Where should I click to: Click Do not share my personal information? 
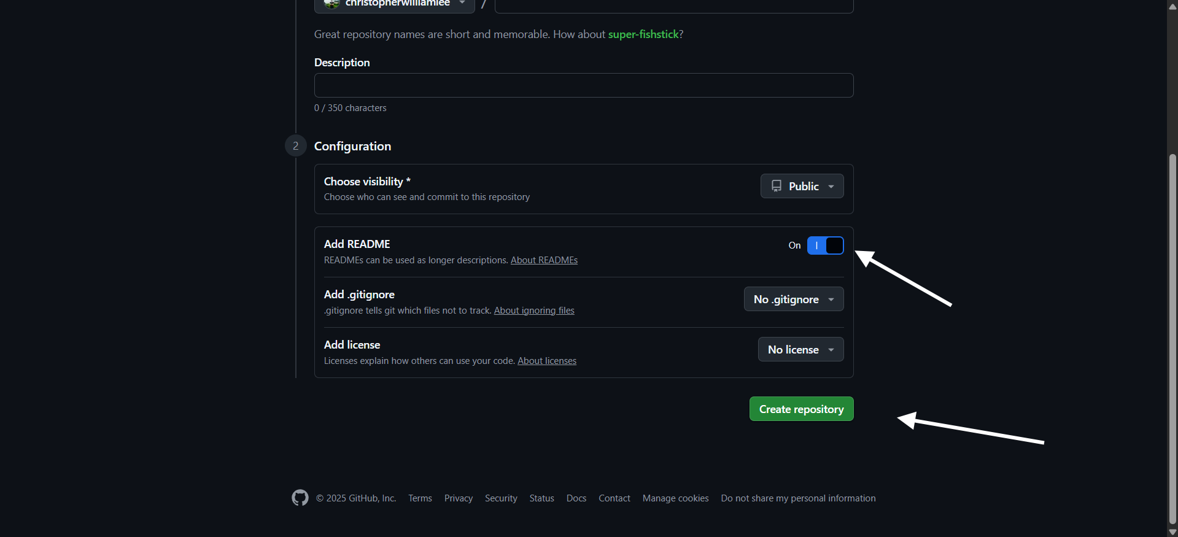coord(798,498)
